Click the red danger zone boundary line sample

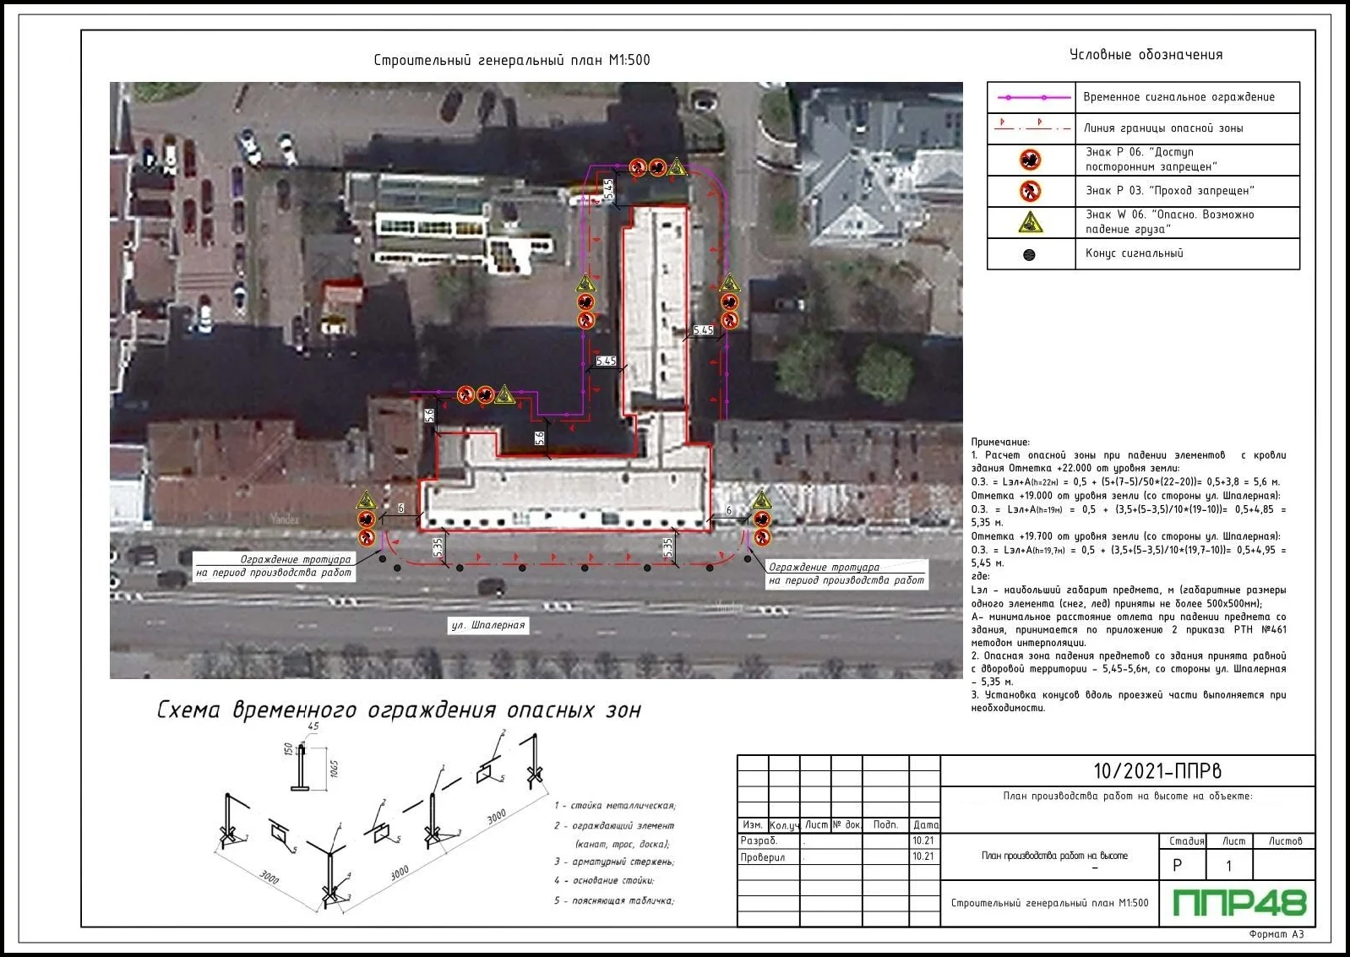coord(1030,128)
